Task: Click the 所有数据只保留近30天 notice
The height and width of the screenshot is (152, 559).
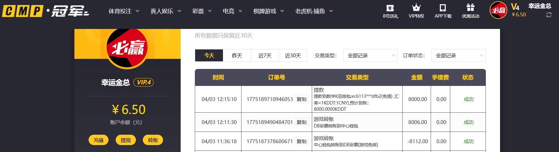Action: pos(224,36)
